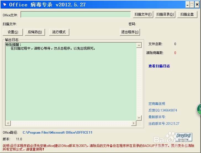Click the 后悔药(R) restore button
The height and width of the screenshot is (153, 201).
click(35, 32)
